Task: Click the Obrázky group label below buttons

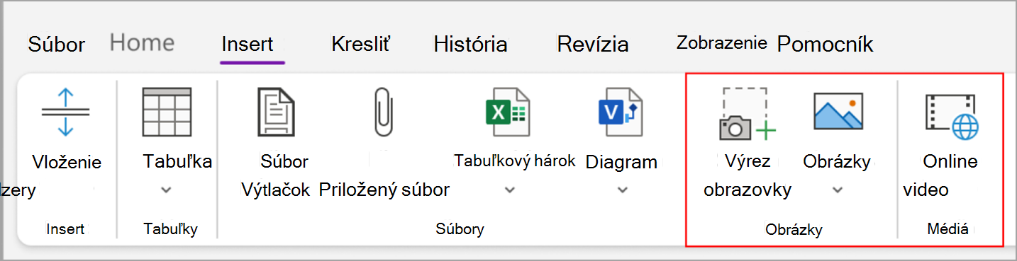Action: click(794, 230)
